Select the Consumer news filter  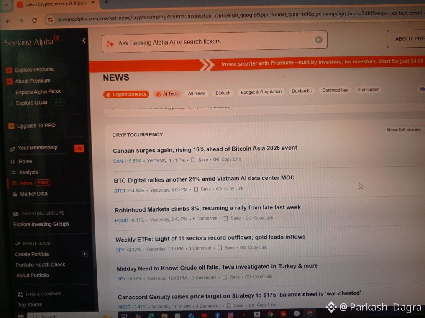369,89
